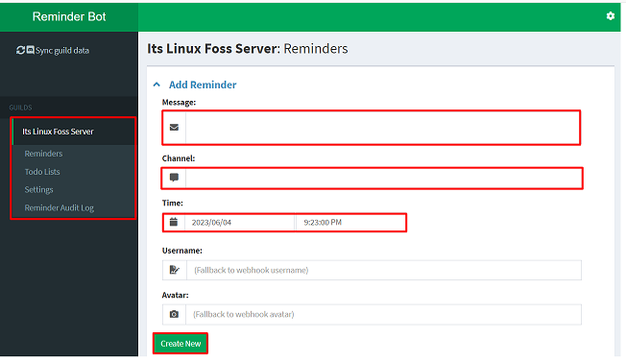Viewport: 626px width, 362px height.
Task: Click the pencil signature icon beside Username
Action: point(175,270)
